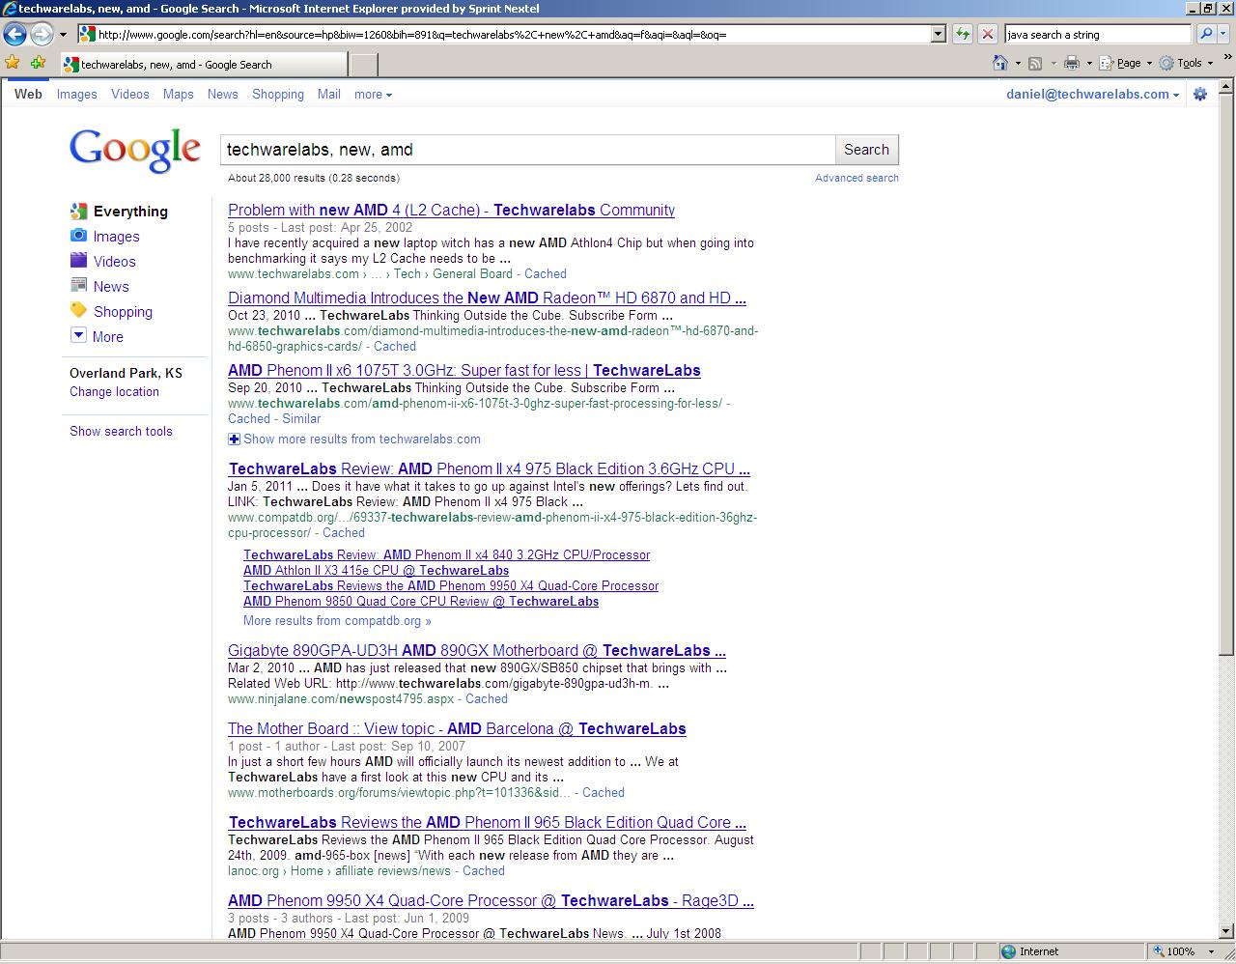The width and height of the screenshot is (1236, 964).
Task: Open Phenom II 965 Black Edition Quad Core result
Action: click(487, 823)
